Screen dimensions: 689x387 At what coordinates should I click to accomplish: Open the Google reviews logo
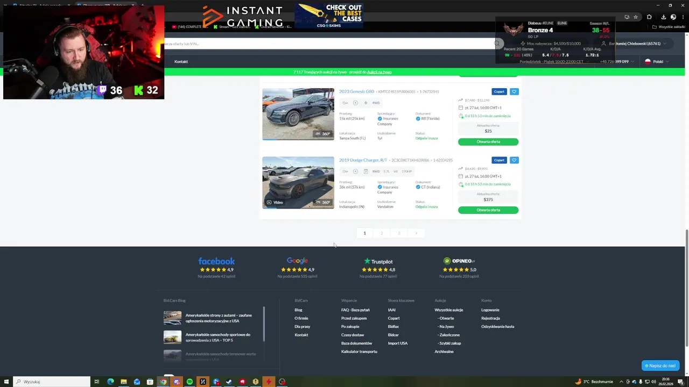pos(297,261)
